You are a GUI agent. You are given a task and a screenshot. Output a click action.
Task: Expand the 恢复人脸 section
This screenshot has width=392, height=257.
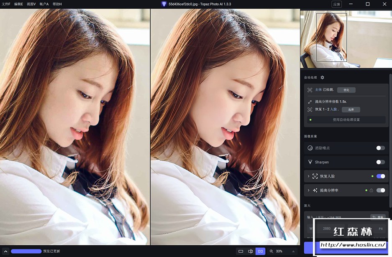(308, 176)
